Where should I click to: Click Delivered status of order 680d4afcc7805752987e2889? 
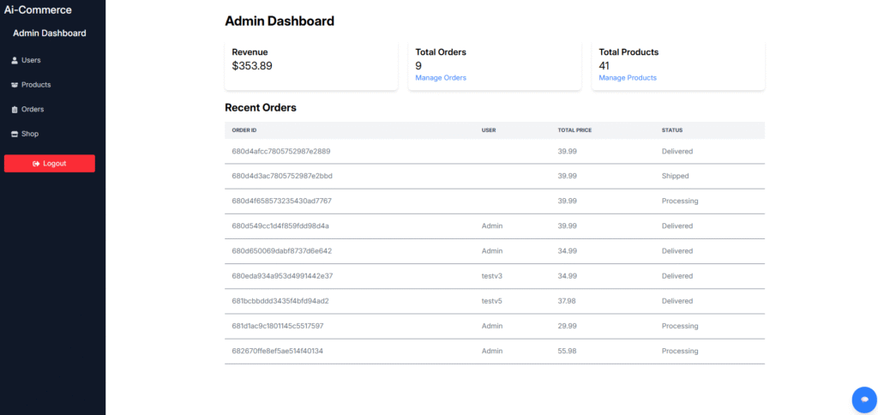click(677, 151)
